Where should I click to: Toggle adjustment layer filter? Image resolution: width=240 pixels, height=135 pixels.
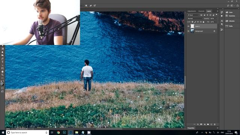tap(205, 15)
